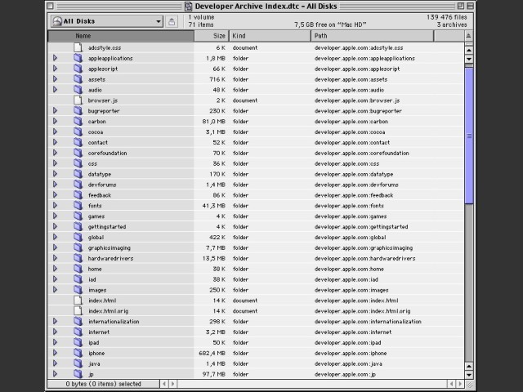Toggle sort order arrow in column header

[x=468, y=36]
